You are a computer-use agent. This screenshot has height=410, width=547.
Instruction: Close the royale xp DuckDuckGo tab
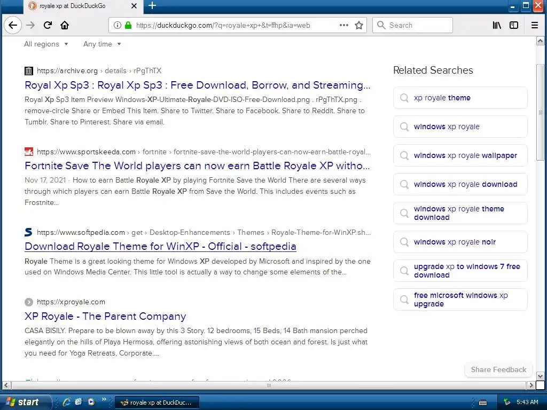click(x=134, y=6)
